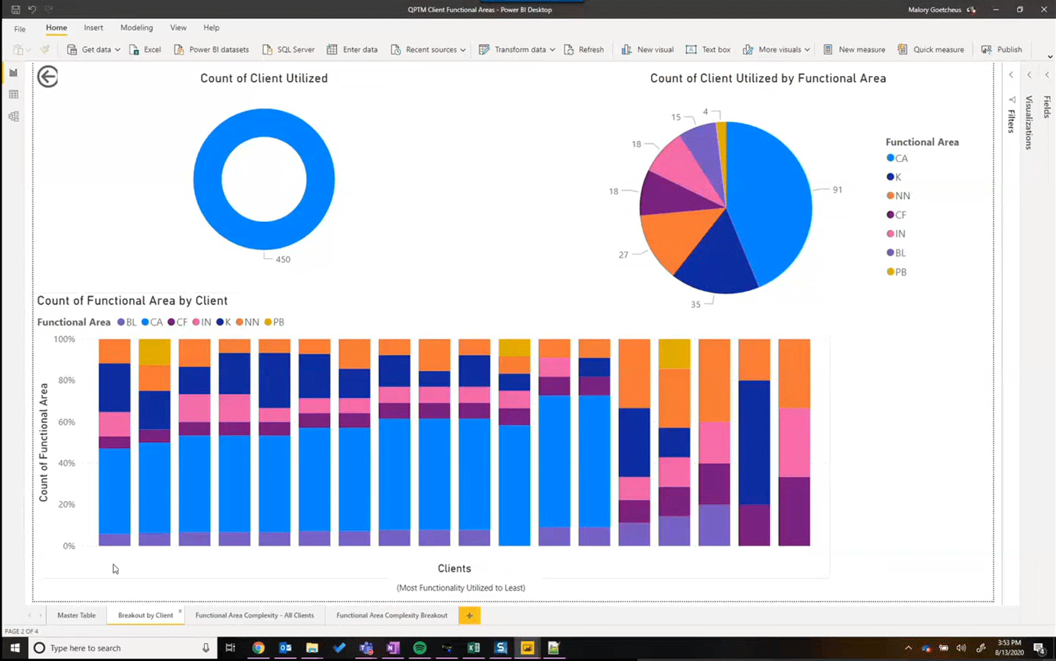Click Quick measure in the ribbon

point(931,49)
